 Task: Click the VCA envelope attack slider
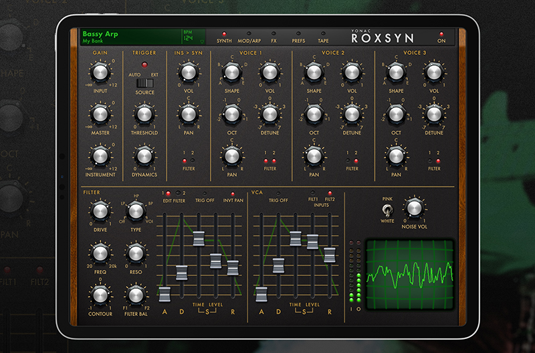(x=261, y=295)
